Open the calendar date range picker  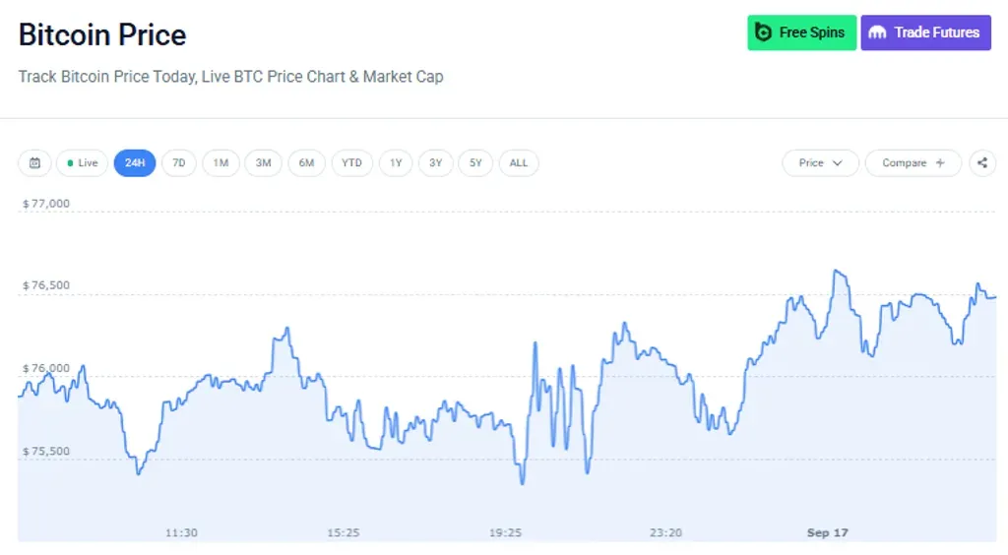click(34, 163)
